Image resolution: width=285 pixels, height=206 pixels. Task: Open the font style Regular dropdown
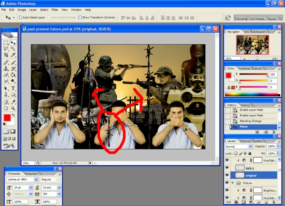tap(58, 179)
